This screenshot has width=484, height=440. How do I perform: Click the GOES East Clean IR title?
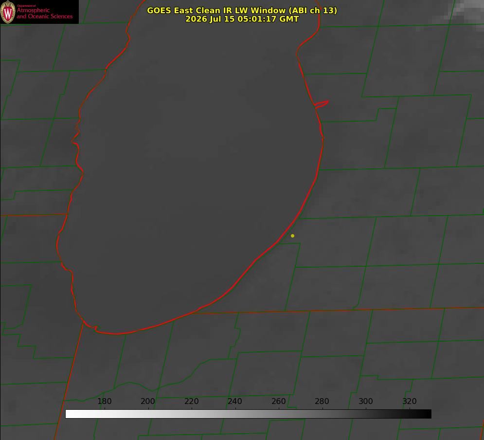242,10
